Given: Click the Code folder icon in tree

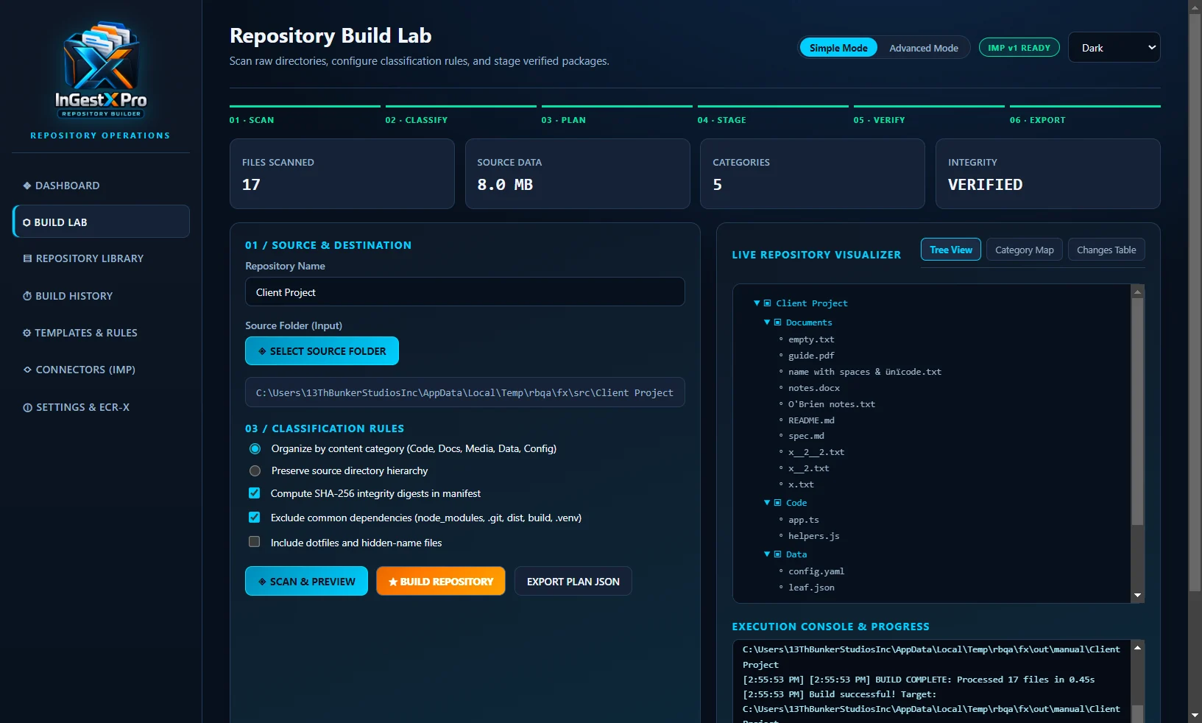Looking at the screenshot, I should [x=777, y=503].
